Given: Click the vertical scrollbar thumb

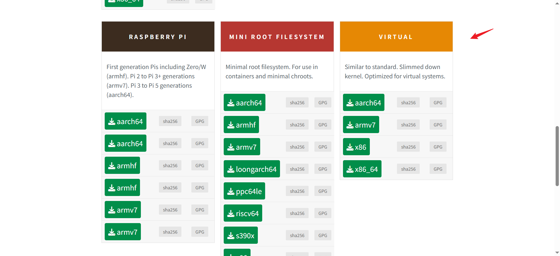Looking at the screenshot, I should pyautogui.click(x=557, y=156).
